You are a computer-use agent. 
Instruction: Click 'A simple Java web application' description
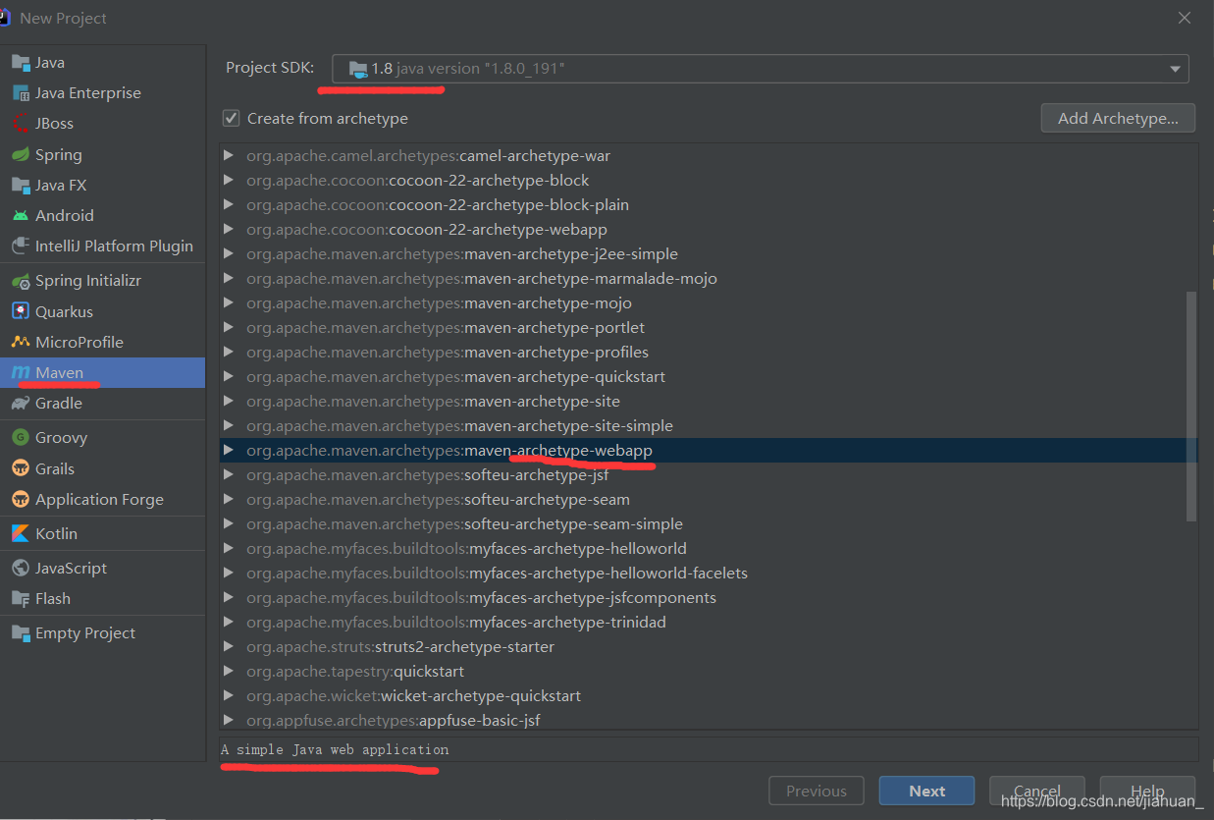pos(335,750)
